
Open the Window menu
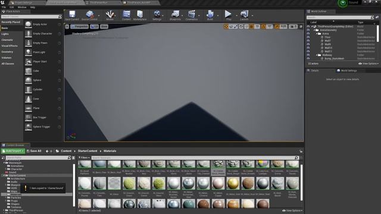pos(22,7)
